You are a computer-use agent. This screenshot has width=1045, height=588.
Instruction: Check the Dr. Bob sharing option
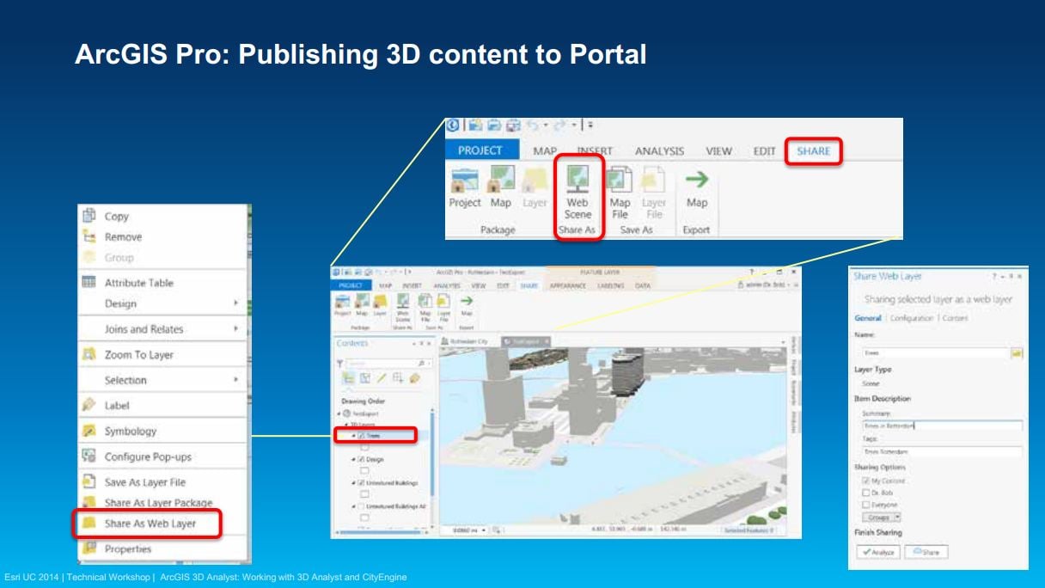[x=865, y=493]
